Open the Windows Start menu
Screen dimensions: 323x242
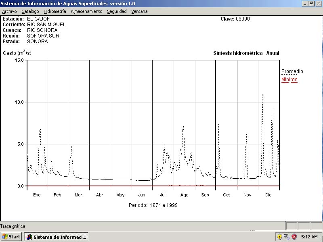(x=11, y=237)
